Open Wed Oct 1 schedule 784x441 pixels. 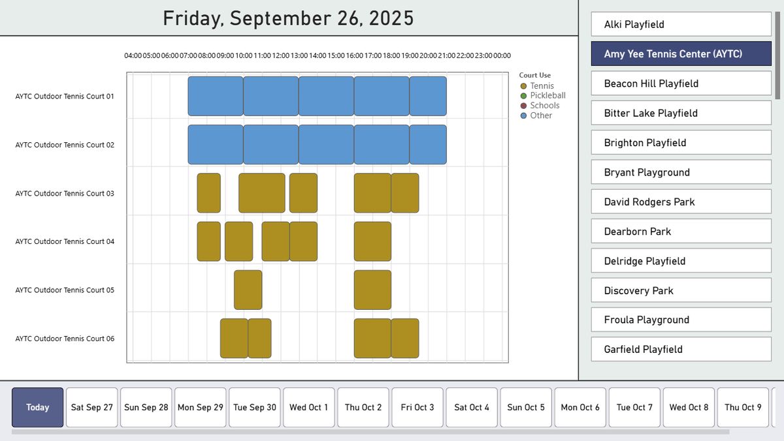[x=309, y=408]
